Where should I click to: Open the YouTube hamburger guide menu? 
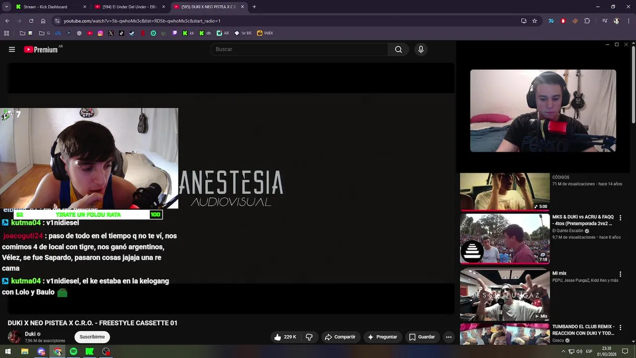click(x=12, y=49)
